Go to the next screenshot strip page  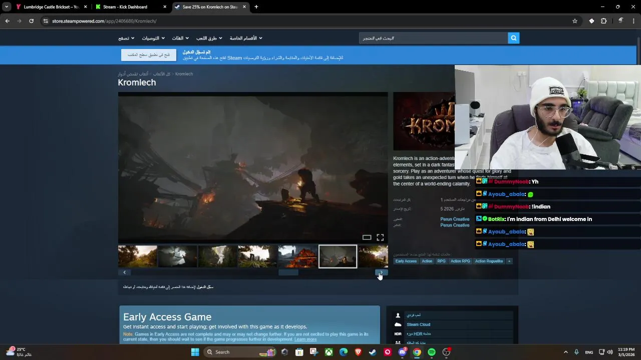tap(382, 272)
